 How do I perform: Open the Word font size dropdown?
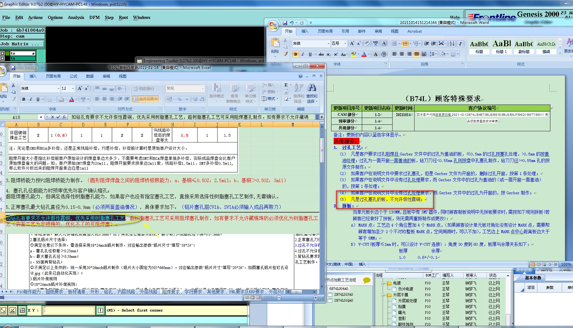coord(345,43)
